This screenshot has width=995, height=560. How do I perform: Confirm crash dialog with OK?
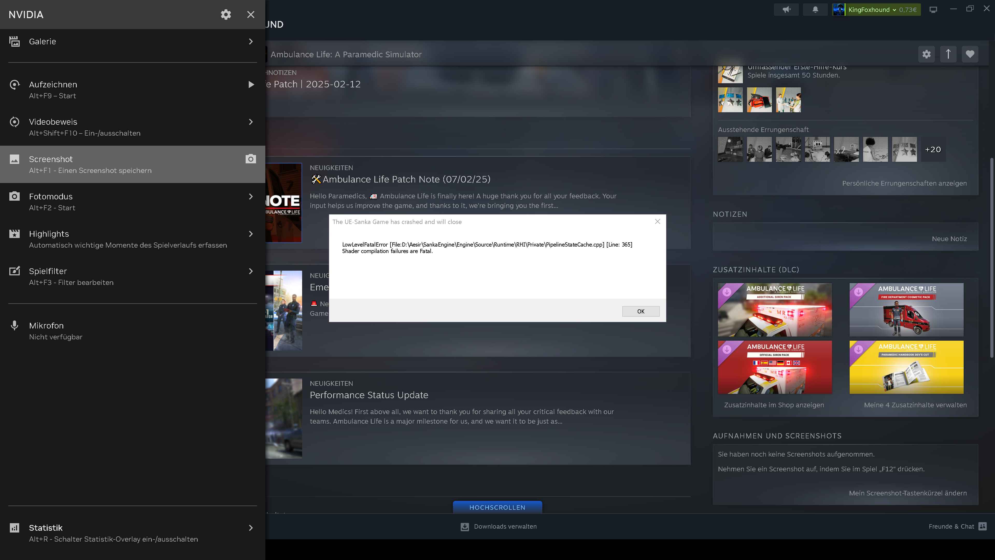pyautogui.click(x=641, y=311)
